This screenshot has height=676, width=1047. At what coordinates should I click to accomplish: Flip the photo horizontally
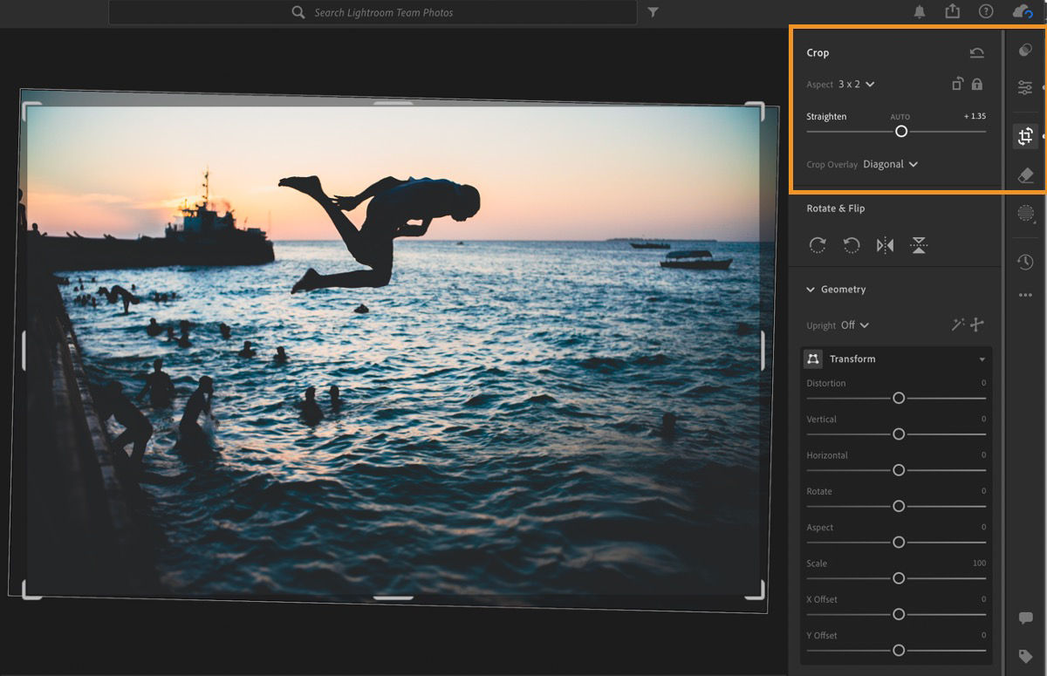coord(885,246)
